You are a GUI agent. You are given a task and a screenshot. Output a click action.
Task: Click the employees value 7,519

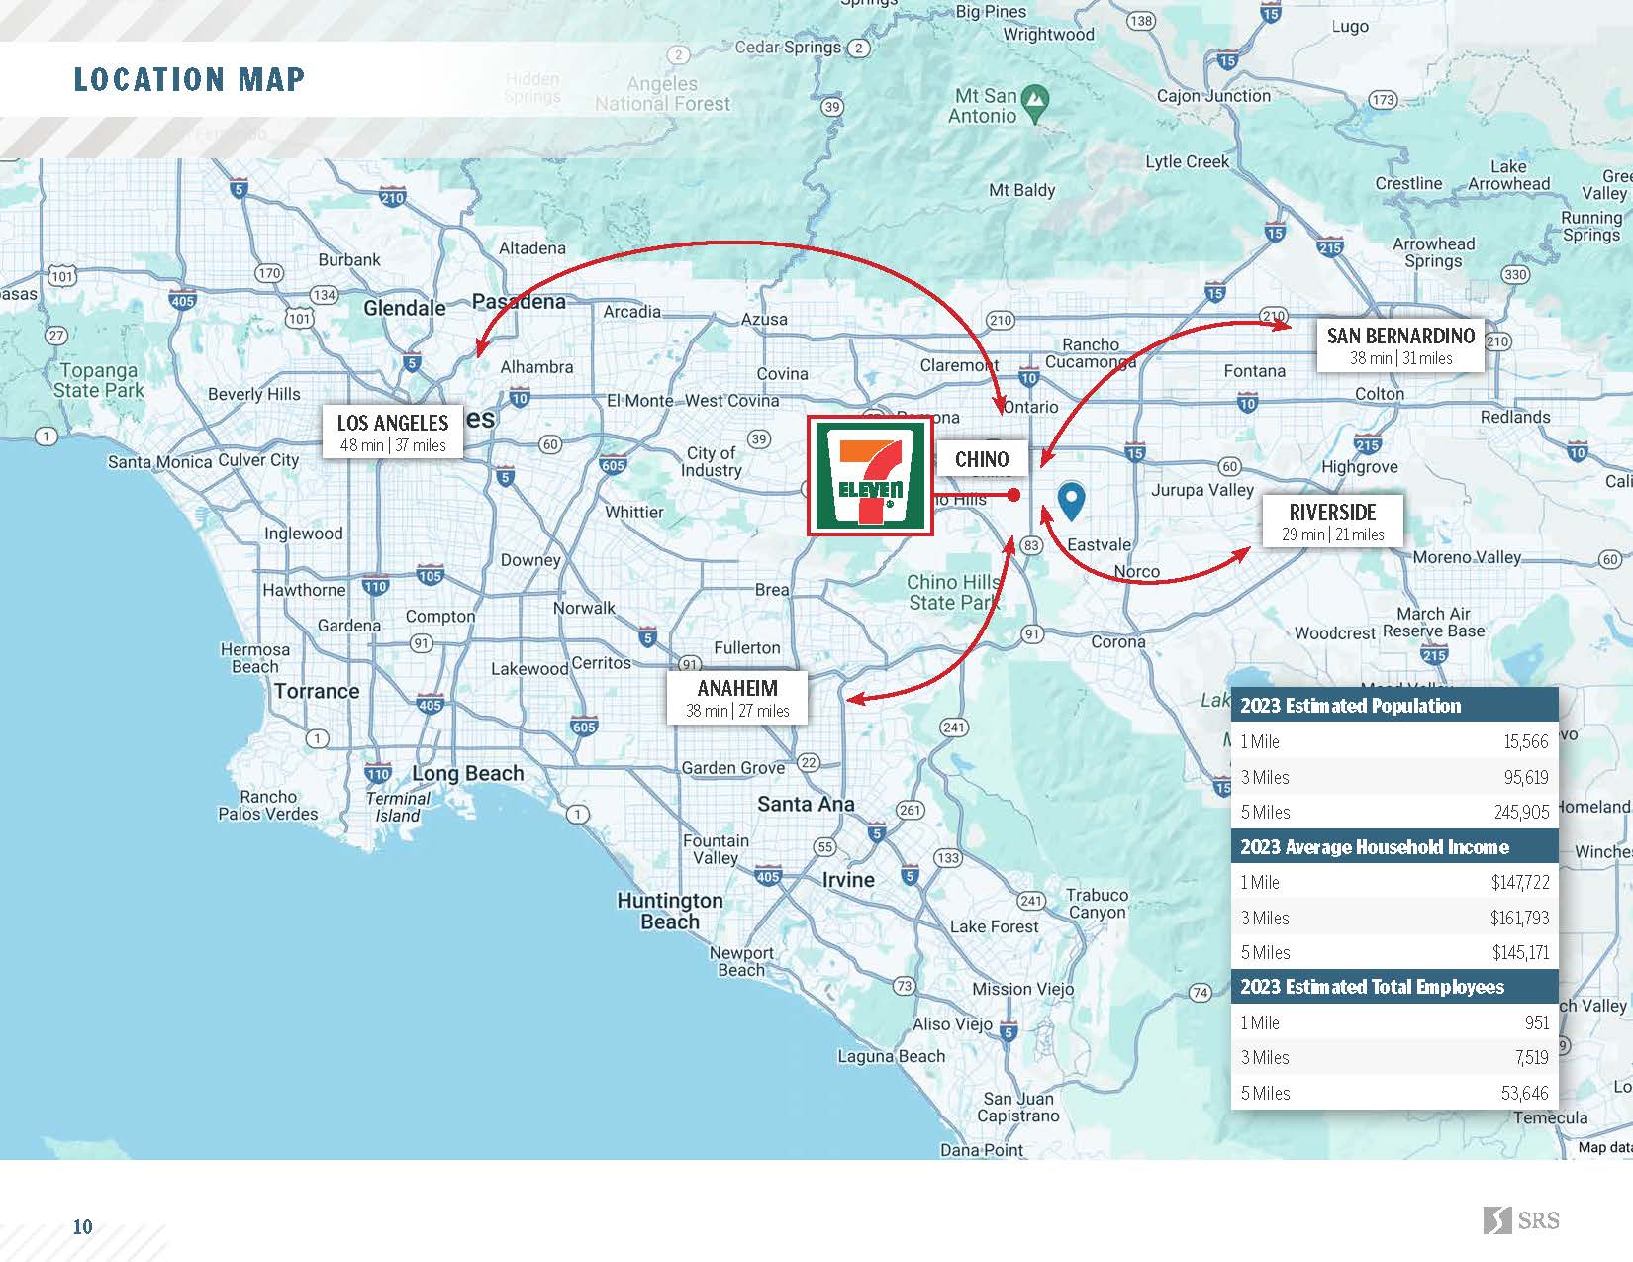(x=1532, y=1058)
